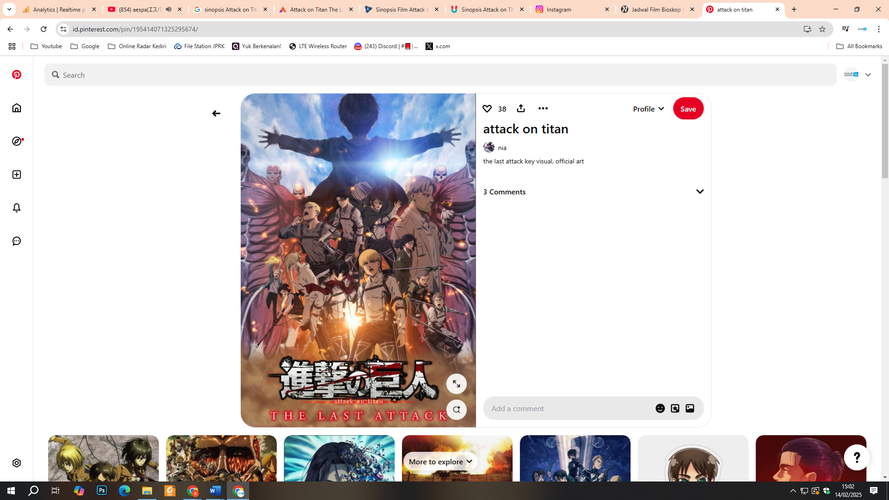Open the new tab plus button
This screenshot has height=500, width=889.
click(794, 9)
